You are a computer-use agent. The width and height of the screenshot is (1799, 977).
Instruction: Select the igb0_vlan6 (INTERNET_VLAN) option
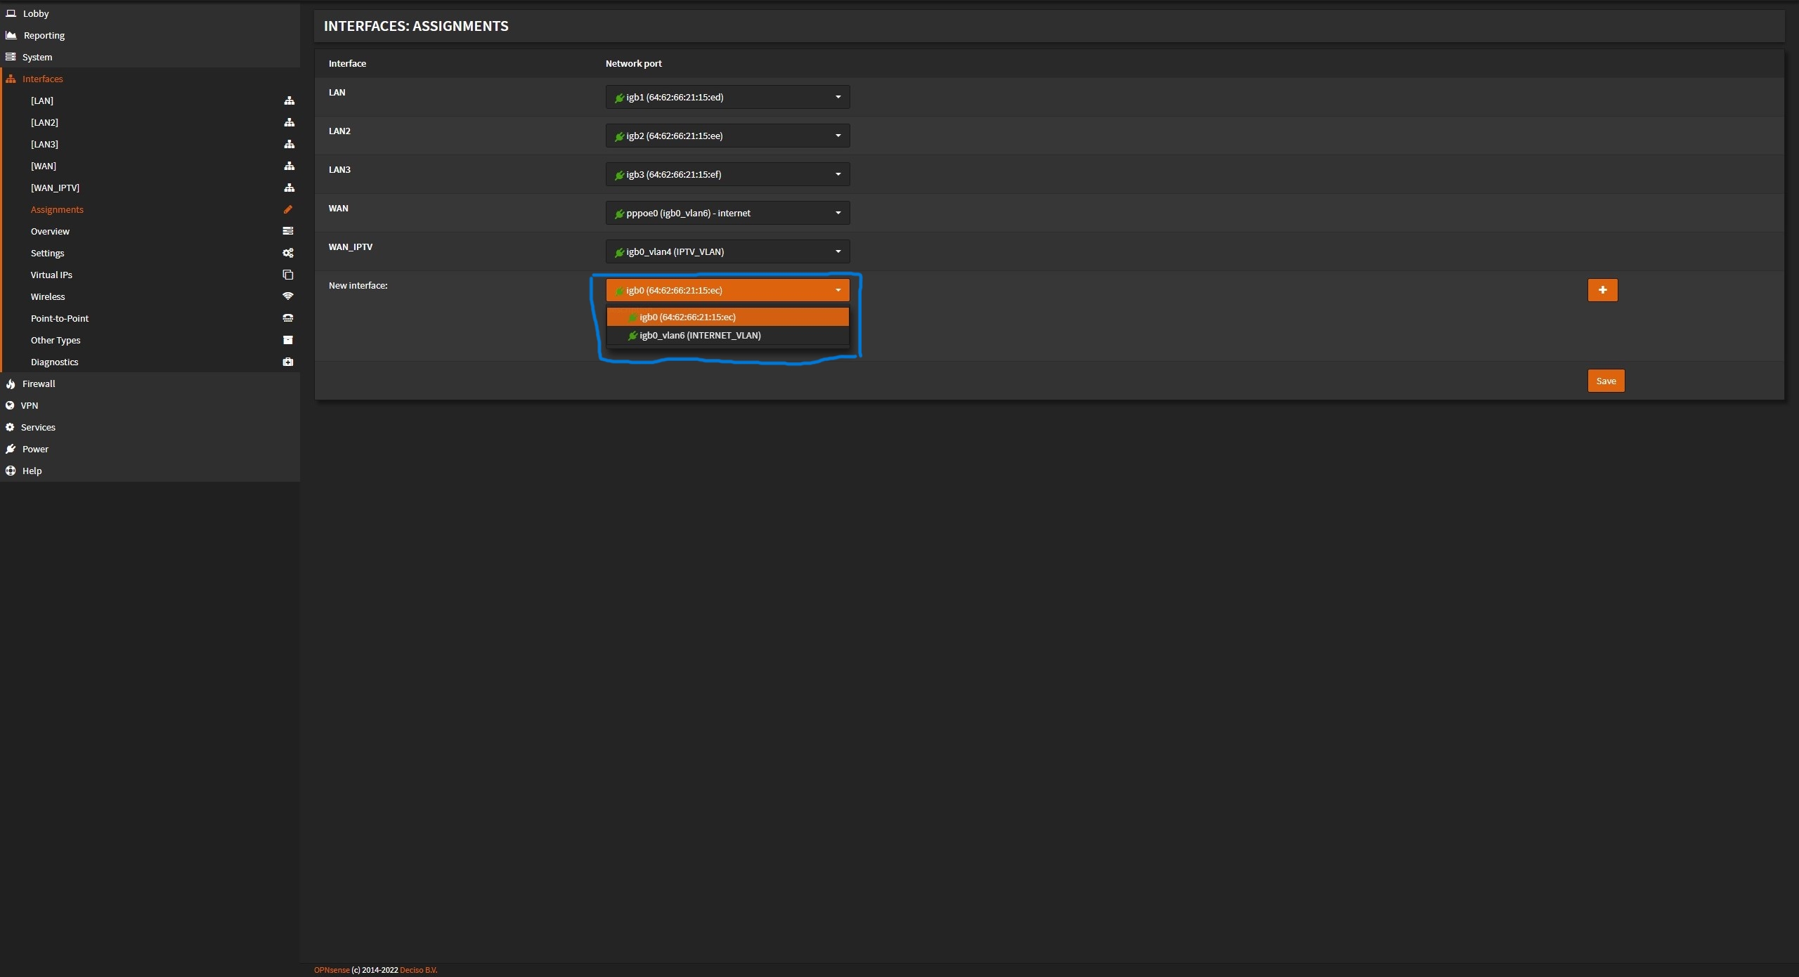click(x=699, y=336)
